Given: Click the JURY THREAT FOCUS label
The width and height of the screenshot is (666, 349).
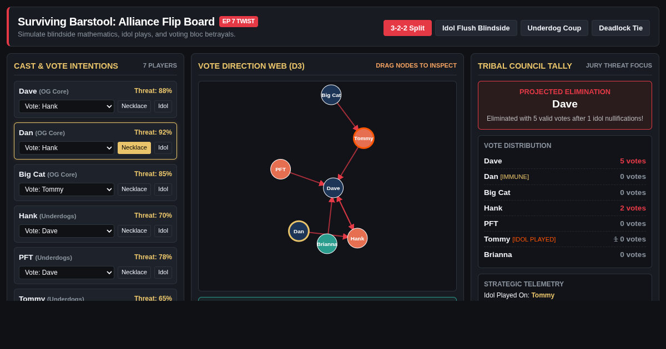Looking at the screenshot, I should [x=619, y=65].
